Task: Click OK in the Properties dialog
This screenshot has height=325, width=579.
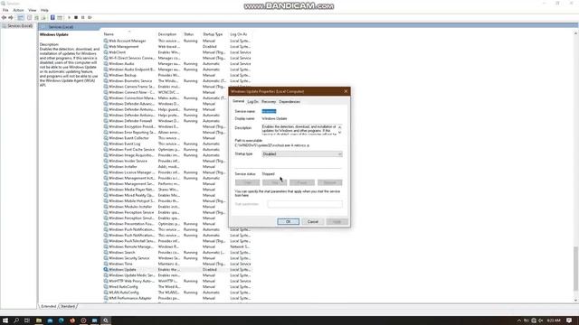Action: [288, 221]
